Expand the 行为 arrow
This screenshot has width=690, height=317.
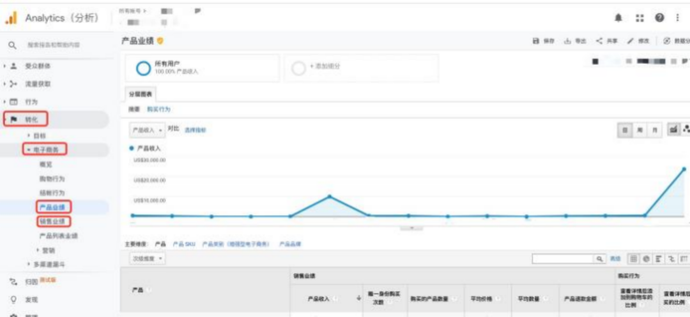(x=5, y=102)
